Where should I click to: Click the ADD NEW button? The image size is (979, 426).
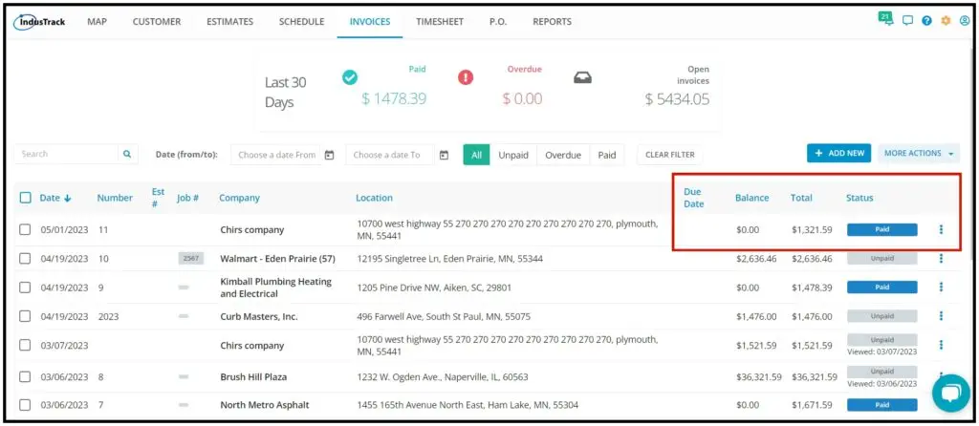point(838,154)
